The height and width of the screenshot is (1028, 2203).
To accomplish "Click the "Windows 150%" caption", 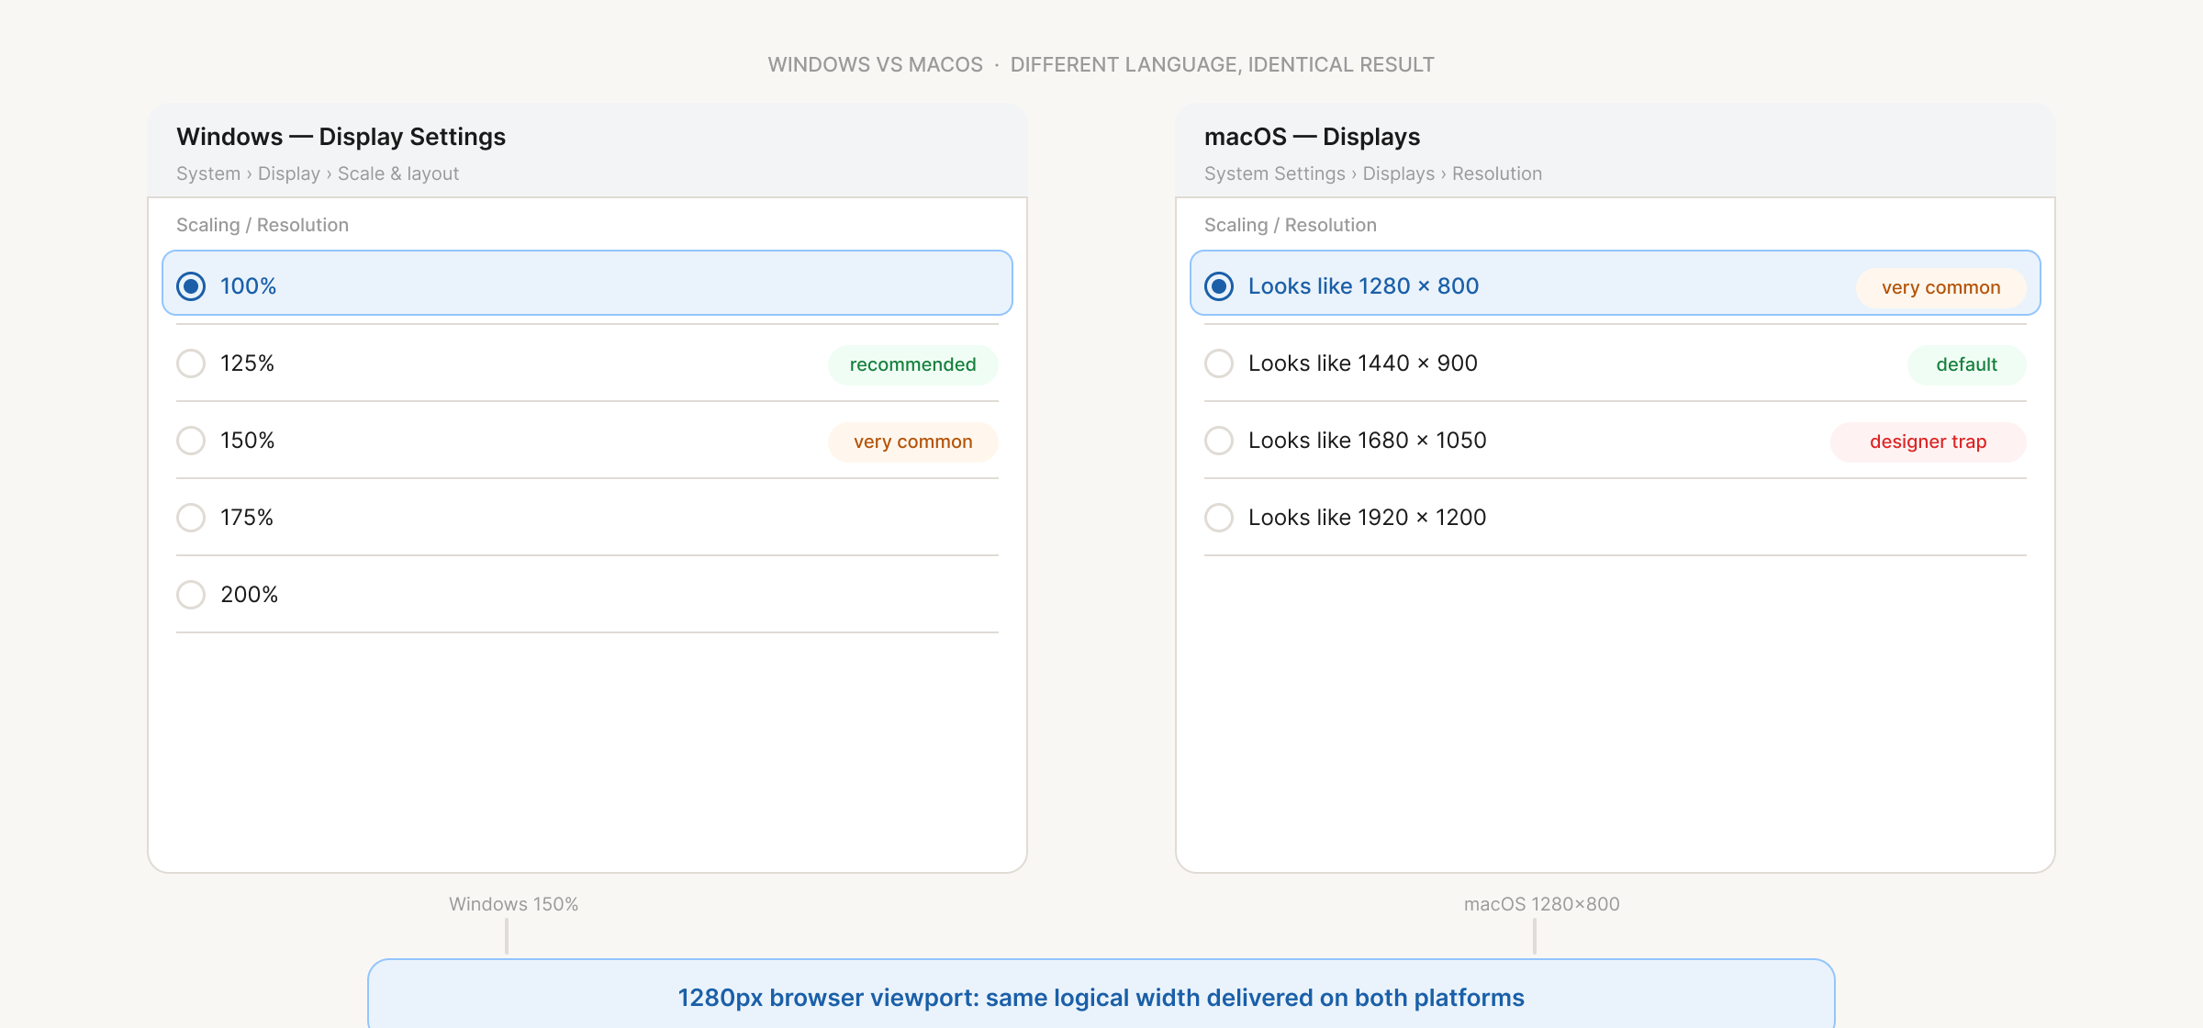I will [x=514, y=904].
